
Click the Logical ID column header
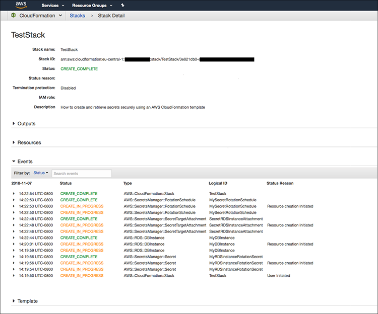click(x=218, y=183)
